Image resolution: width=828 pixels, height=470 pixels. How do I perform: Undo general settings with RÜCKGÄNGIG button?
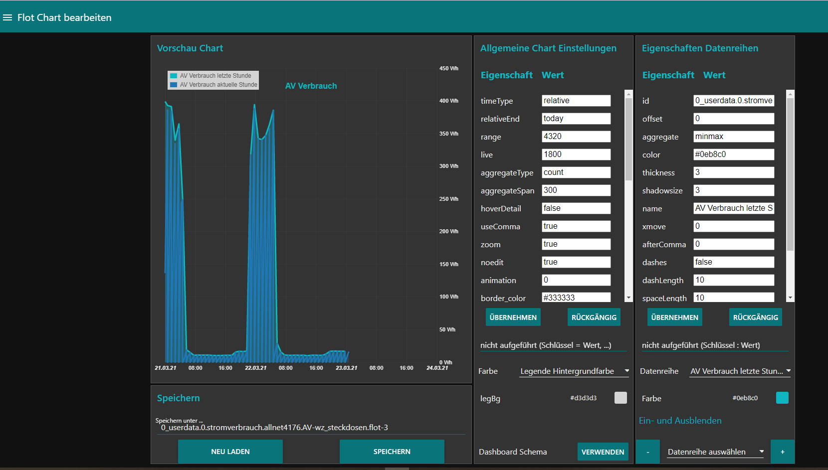[x=594, y=317]
